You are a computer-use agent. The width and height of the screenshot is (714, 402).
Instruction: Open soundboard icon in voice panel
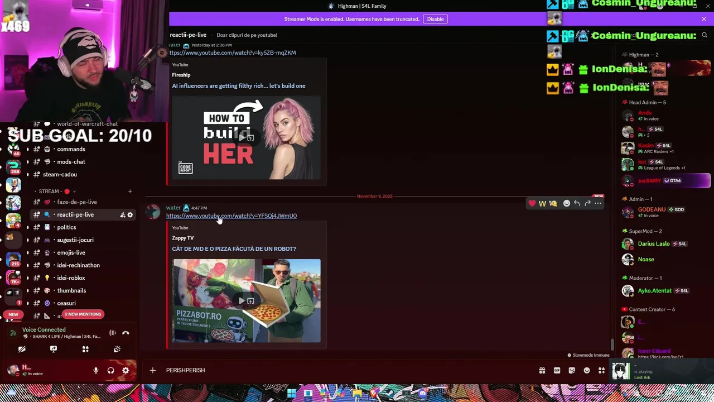pos(117,349)
